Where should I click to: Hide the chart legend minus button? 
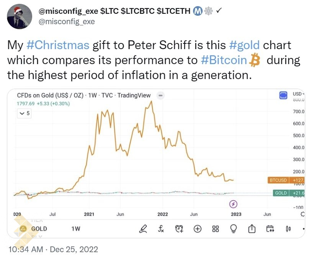(x=161, y=96)
